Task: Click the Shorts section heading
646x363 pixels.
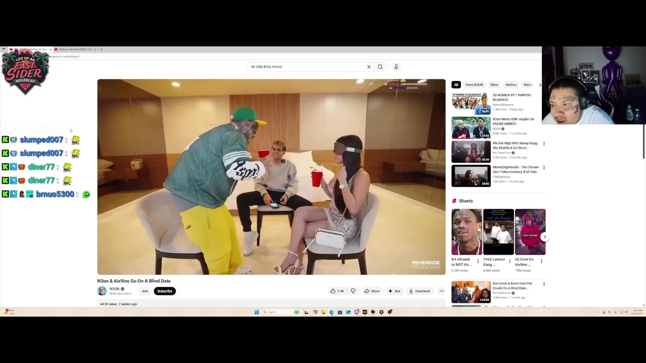Action: tap(466, 201)
